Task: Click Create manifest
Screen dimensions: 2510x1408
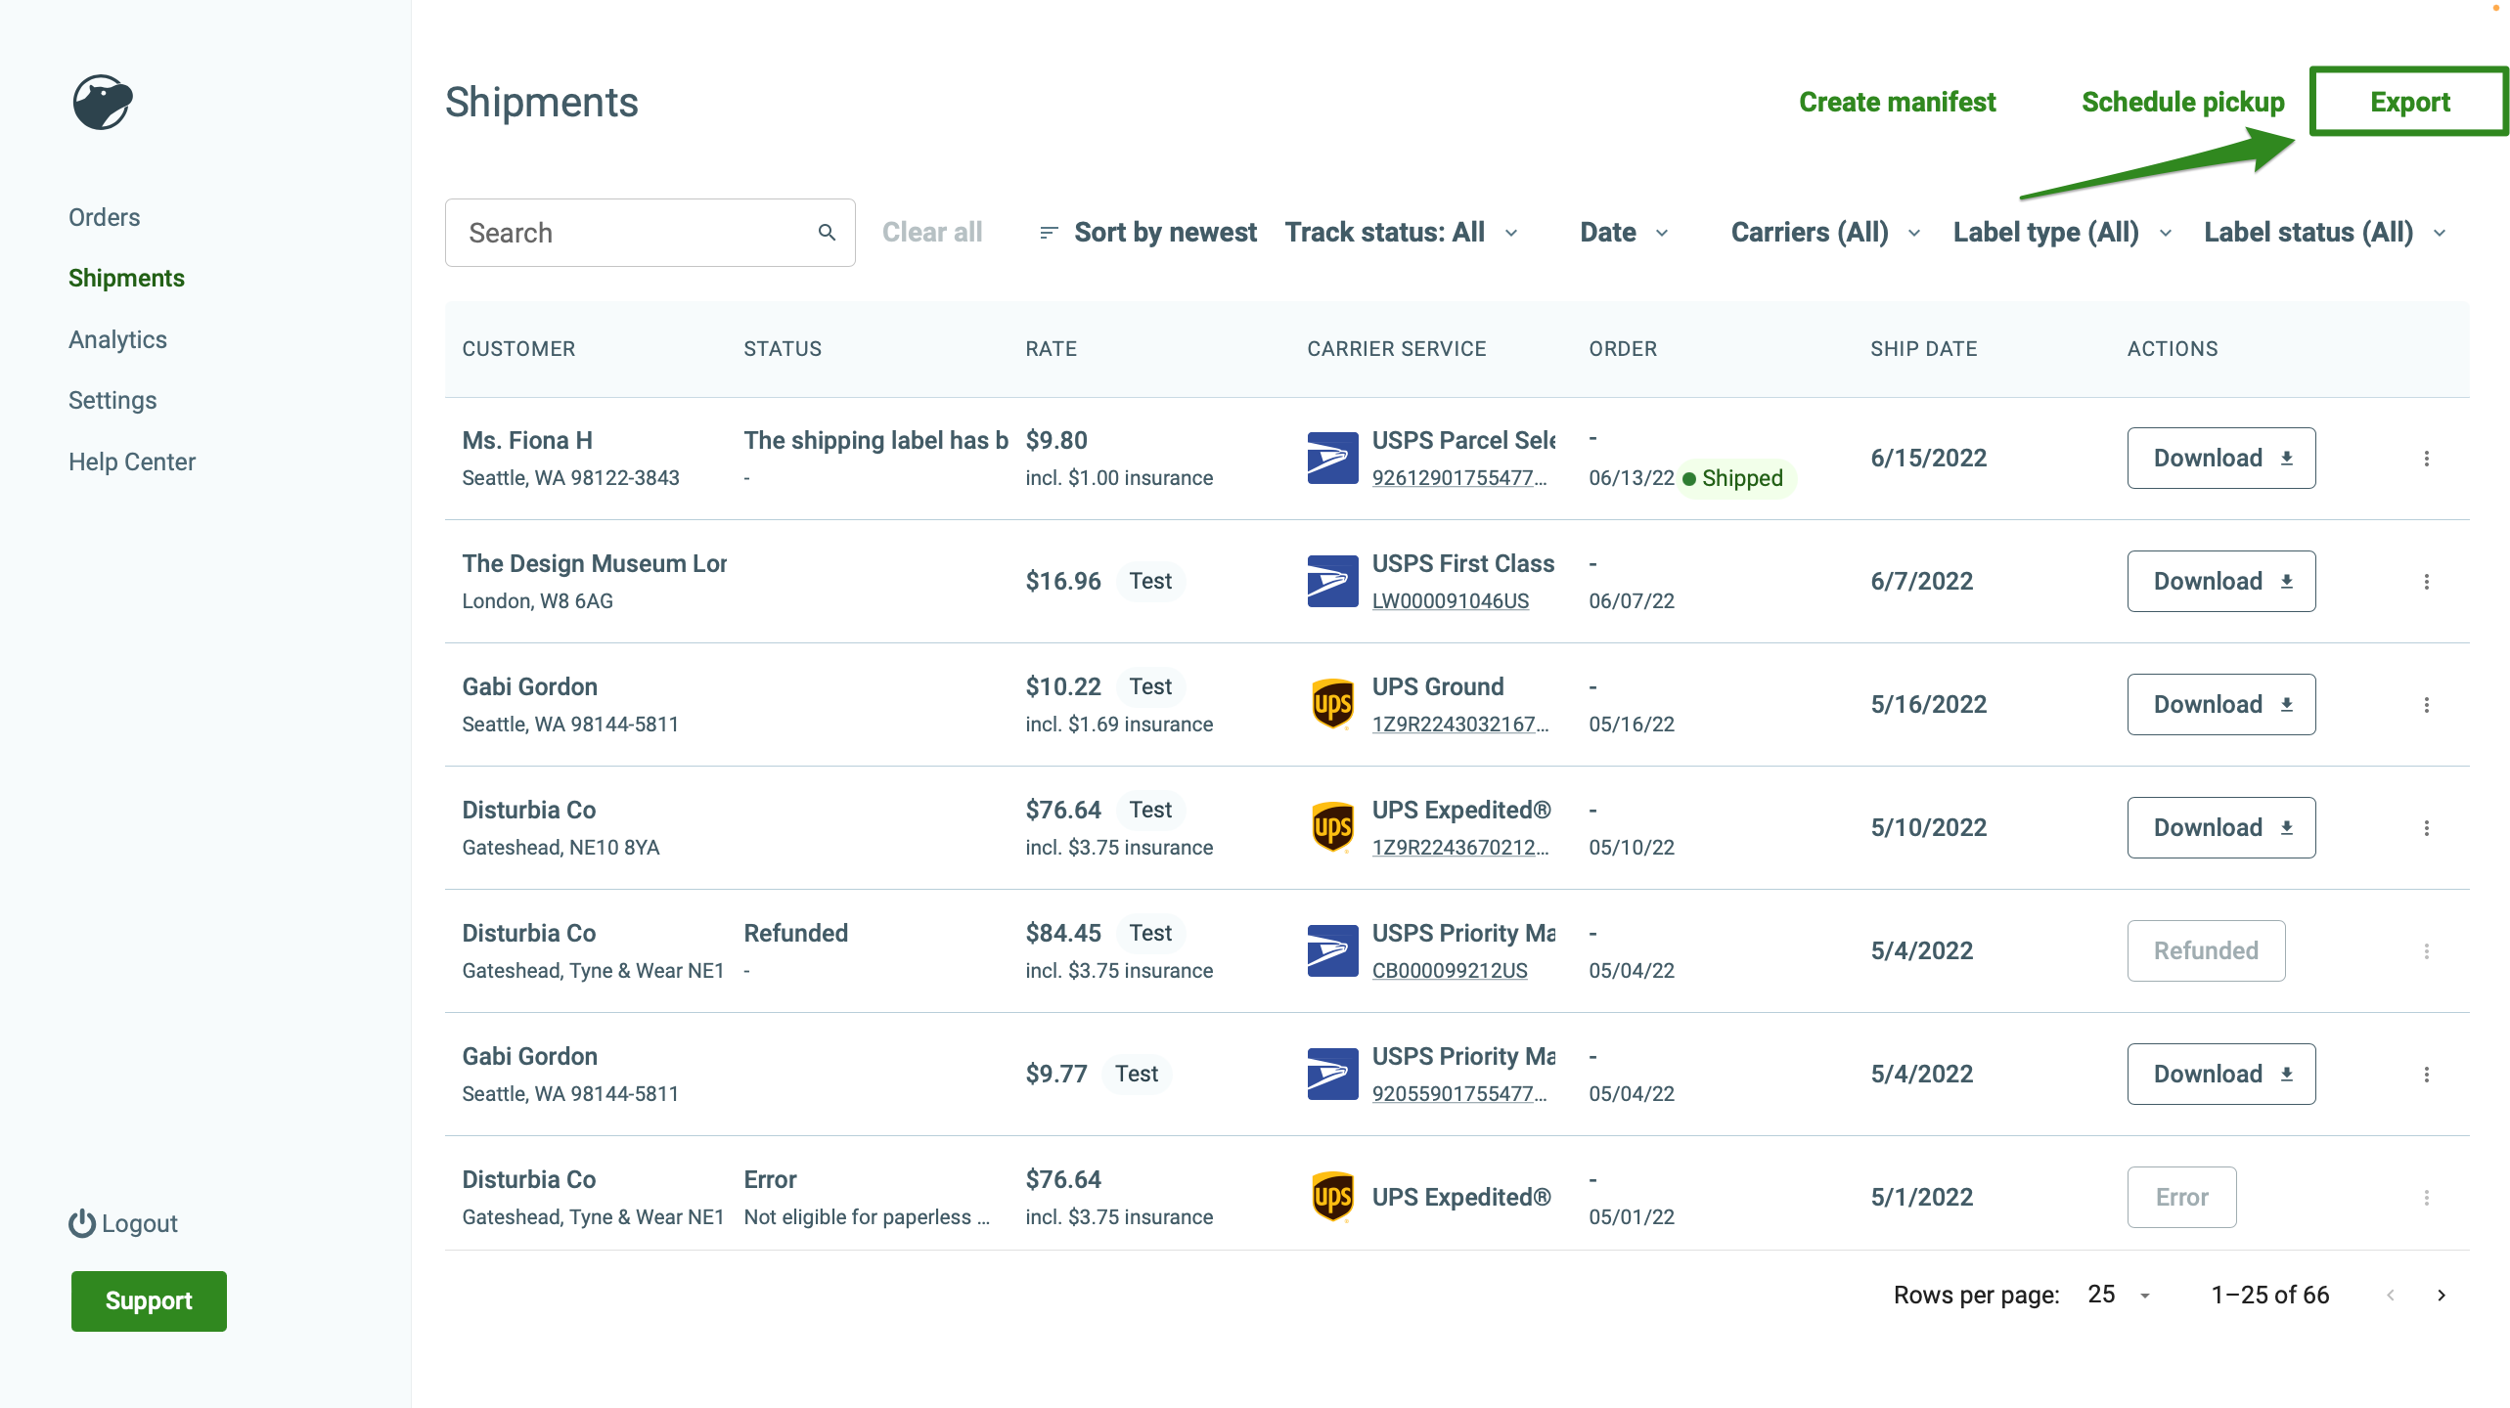Action: point(1897,101)
